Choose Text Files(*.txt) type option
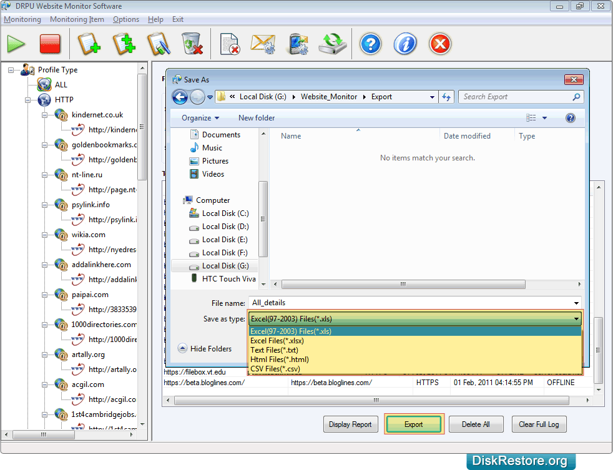 415,350
